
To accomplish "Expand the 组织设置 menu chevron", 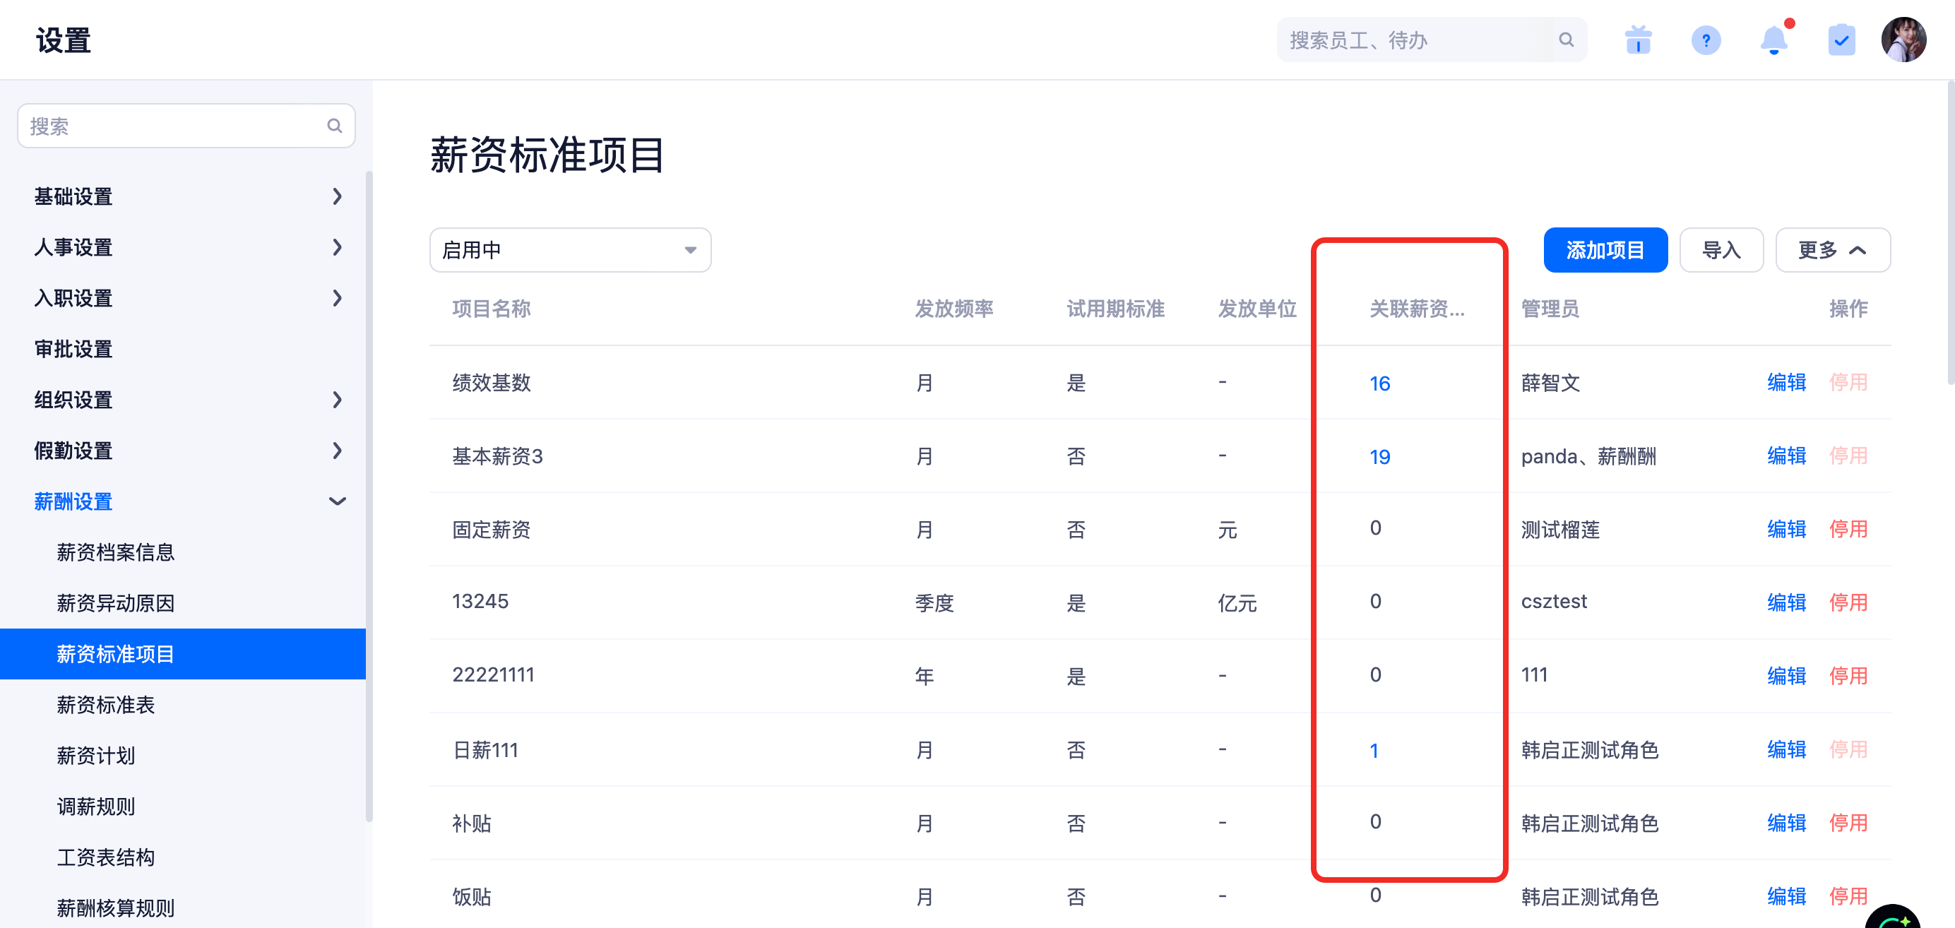I will tap(337, 400).
